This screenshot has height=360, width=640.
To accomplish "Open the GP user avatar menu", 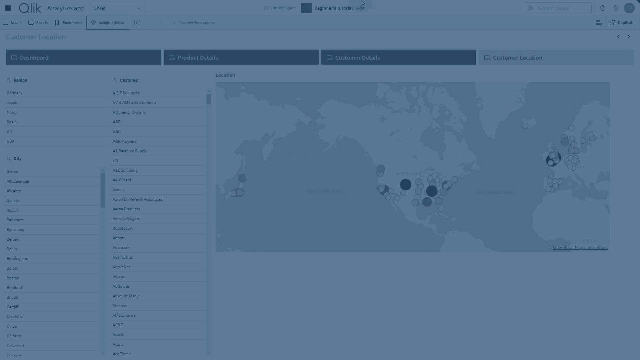I will (629, 8).
